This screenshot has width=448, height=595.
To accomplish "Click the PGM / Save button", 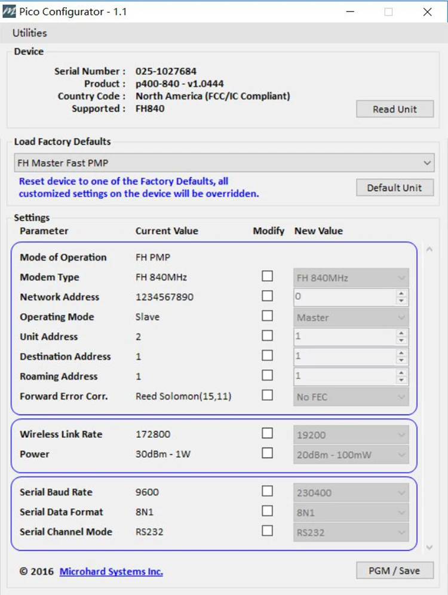I will (394, 571).
